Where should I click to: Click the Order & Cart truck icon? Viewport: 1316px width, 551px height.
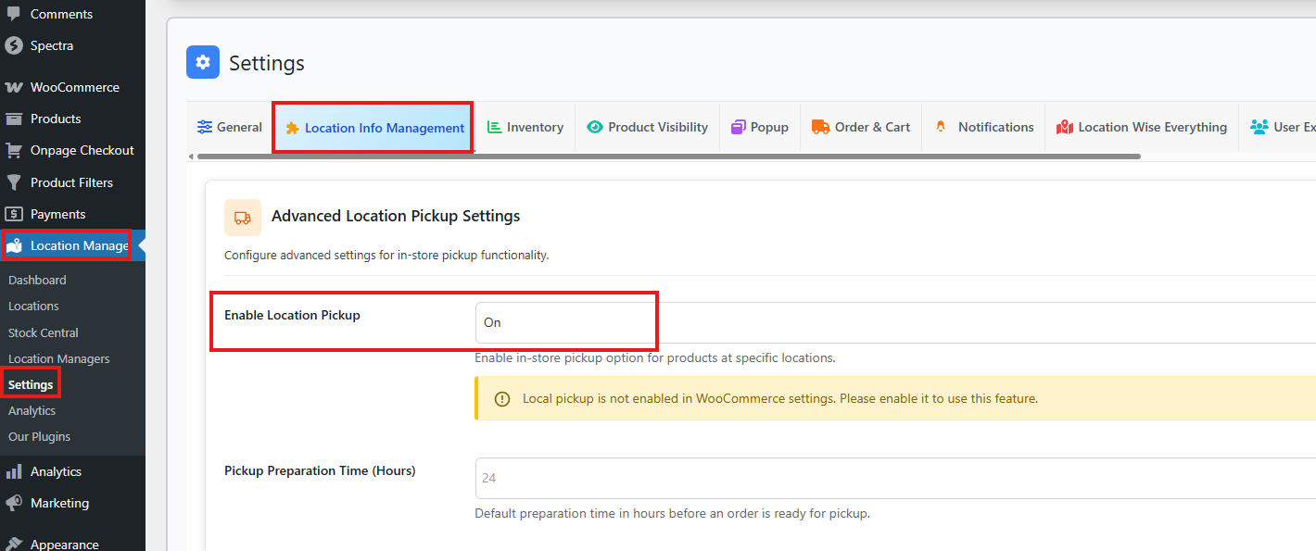pyautogui.click(x=820, y=127)
